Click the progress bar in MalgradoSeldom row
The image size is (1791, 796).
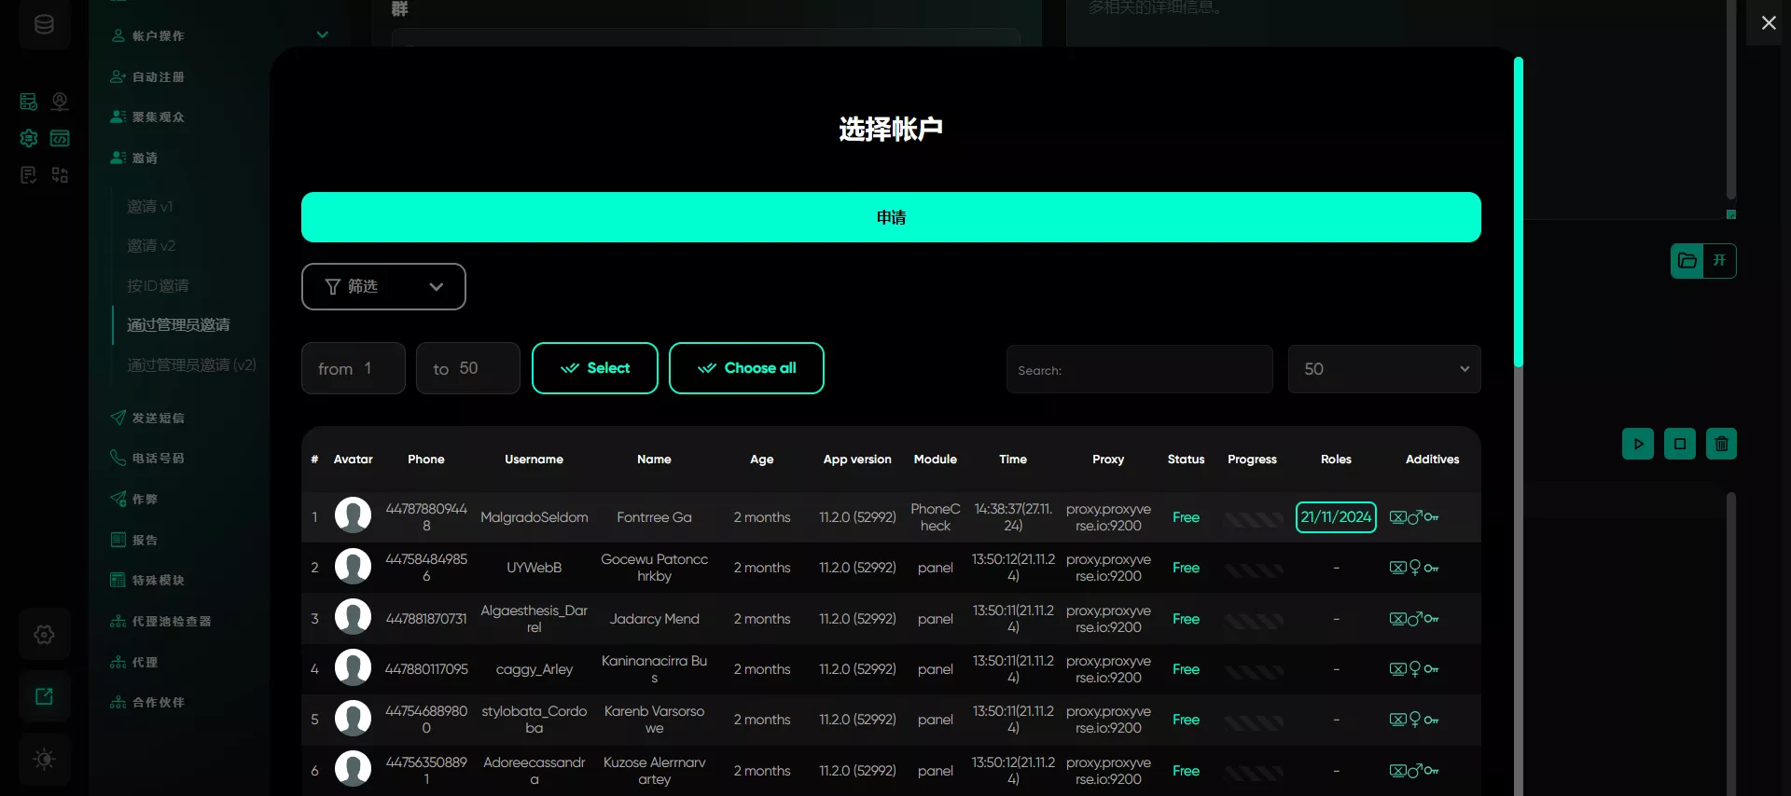[x=1253, y=518]
